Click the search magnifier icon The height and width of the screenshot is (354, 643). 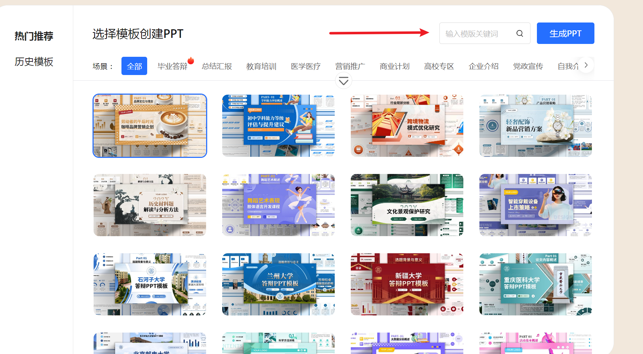520,34
